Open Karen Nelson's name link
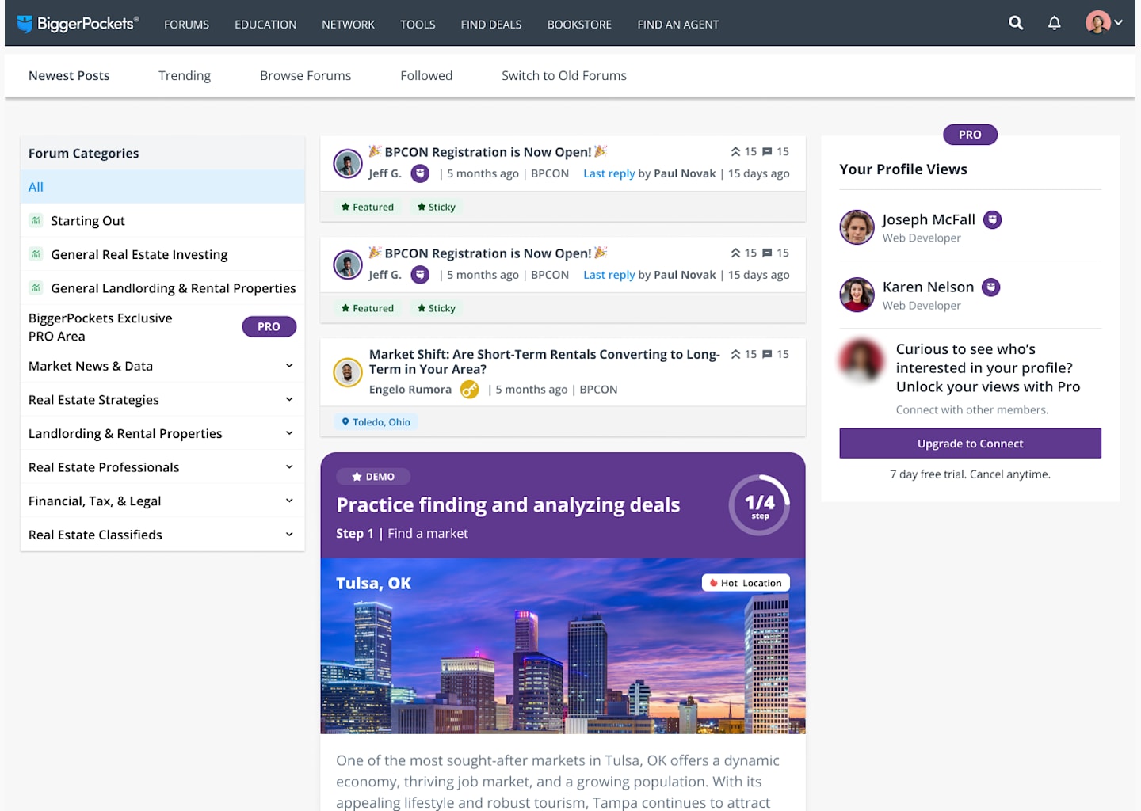 (929, 287)
